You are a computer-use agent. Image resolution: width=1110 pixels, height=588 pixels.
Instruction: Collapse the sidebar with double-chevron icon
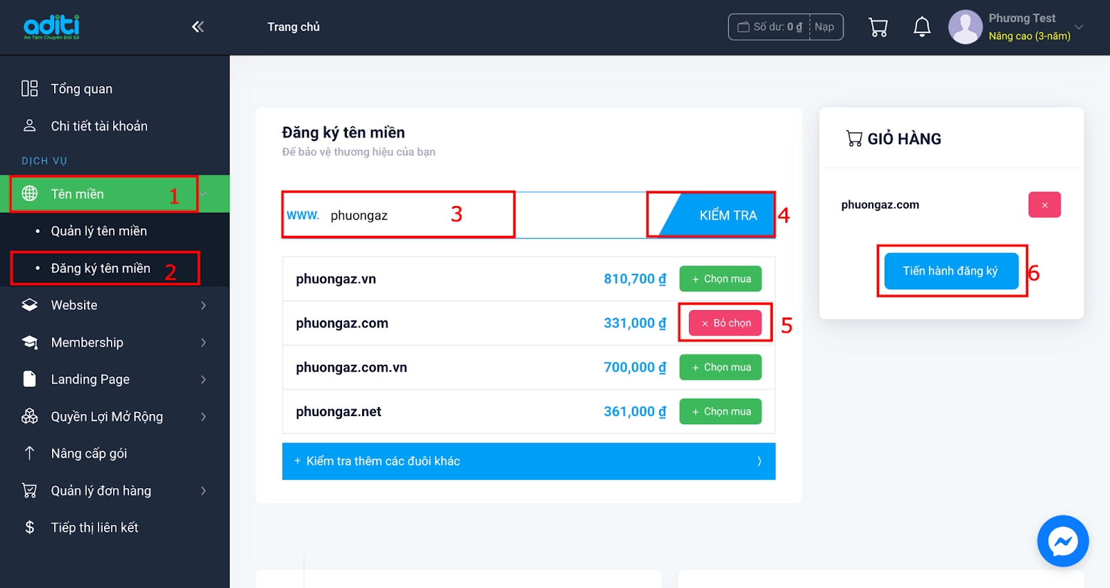pyautogui.click(x=198, y=27)
